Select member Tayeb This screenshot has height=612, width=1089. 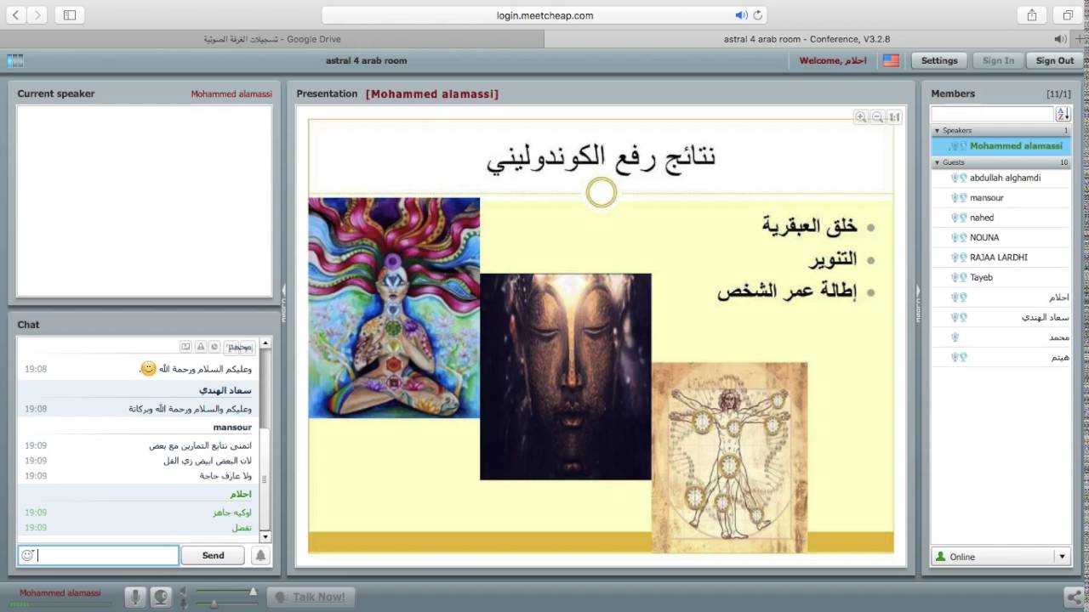[x=1001, y=277]
